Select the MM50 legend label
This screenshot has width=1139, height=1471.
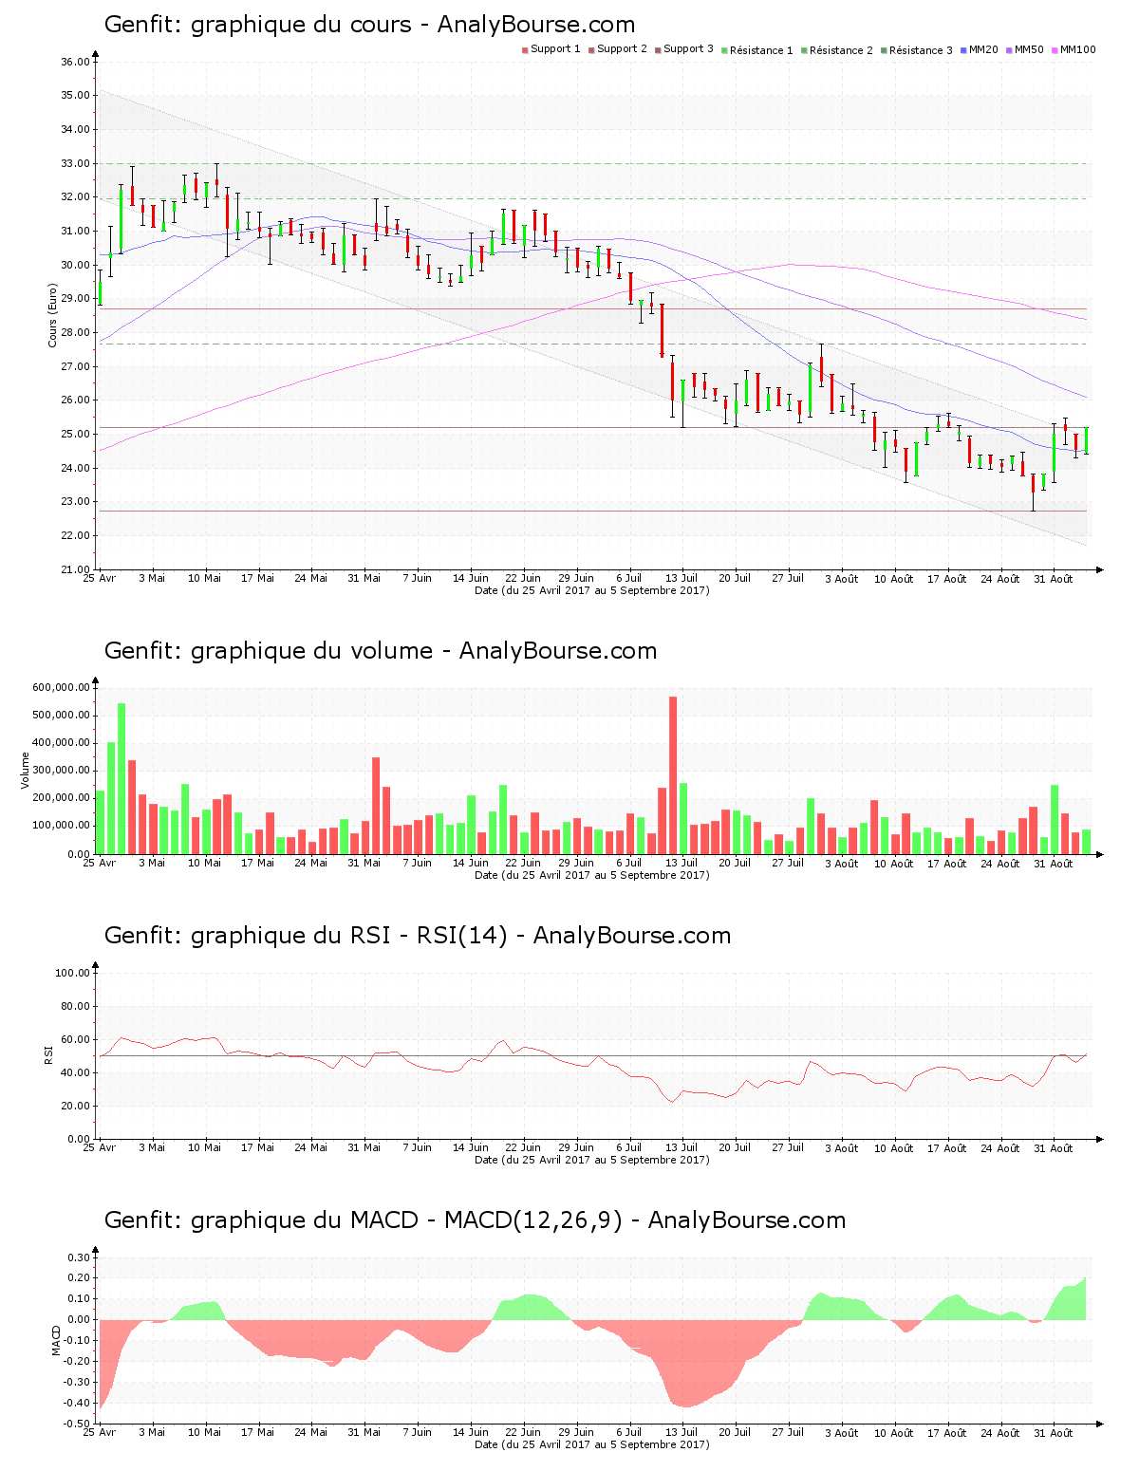pos(1029,49)
